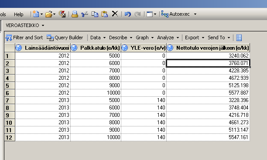Click cell with value 3228.396
The height and width of the screenshot is (160, 267).
[208, 100]
